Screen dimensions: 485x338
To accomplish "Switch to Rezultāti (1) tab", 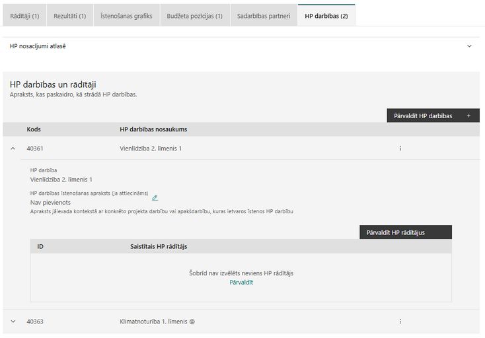I will click(70, 16).
